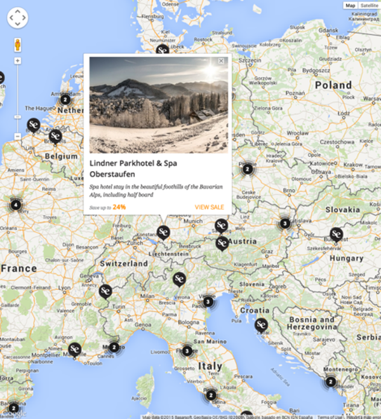Click the Paris cluster marker with 4
The image size is (381, 419).
16,205
